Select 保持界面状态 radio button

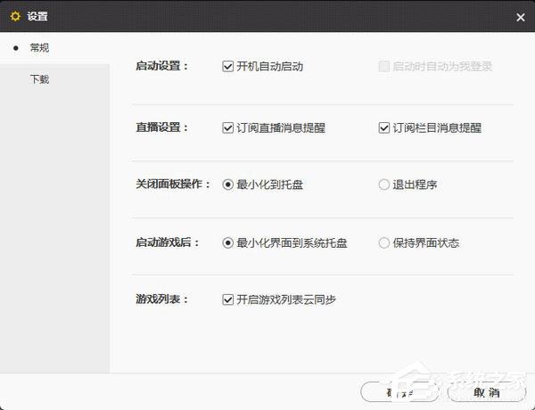[x=383, y=242]
